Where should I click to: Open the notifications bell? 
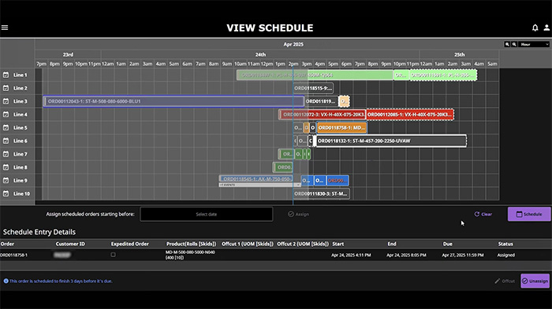pos(535,28)
